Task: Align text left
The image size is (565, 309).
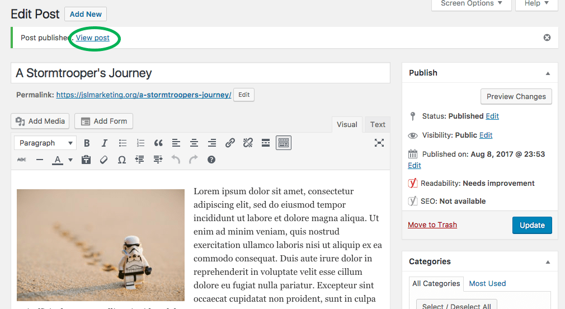Action: (x=176, y=143)
